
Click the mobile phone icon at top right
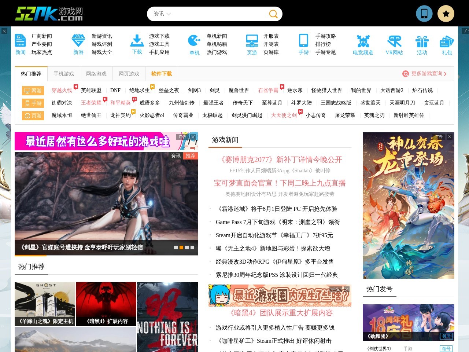pos(424,14)
